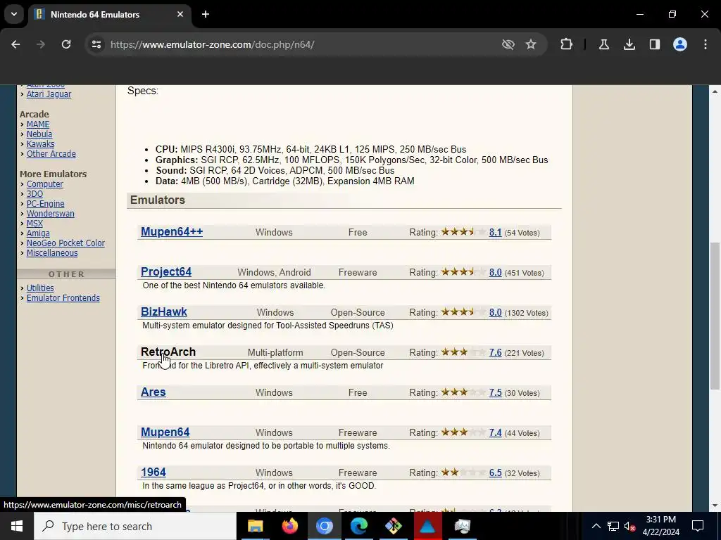Viewport: 721px width, 540px height.
Task: Bookmark this page with the star icon
Action: click(531, 44)
